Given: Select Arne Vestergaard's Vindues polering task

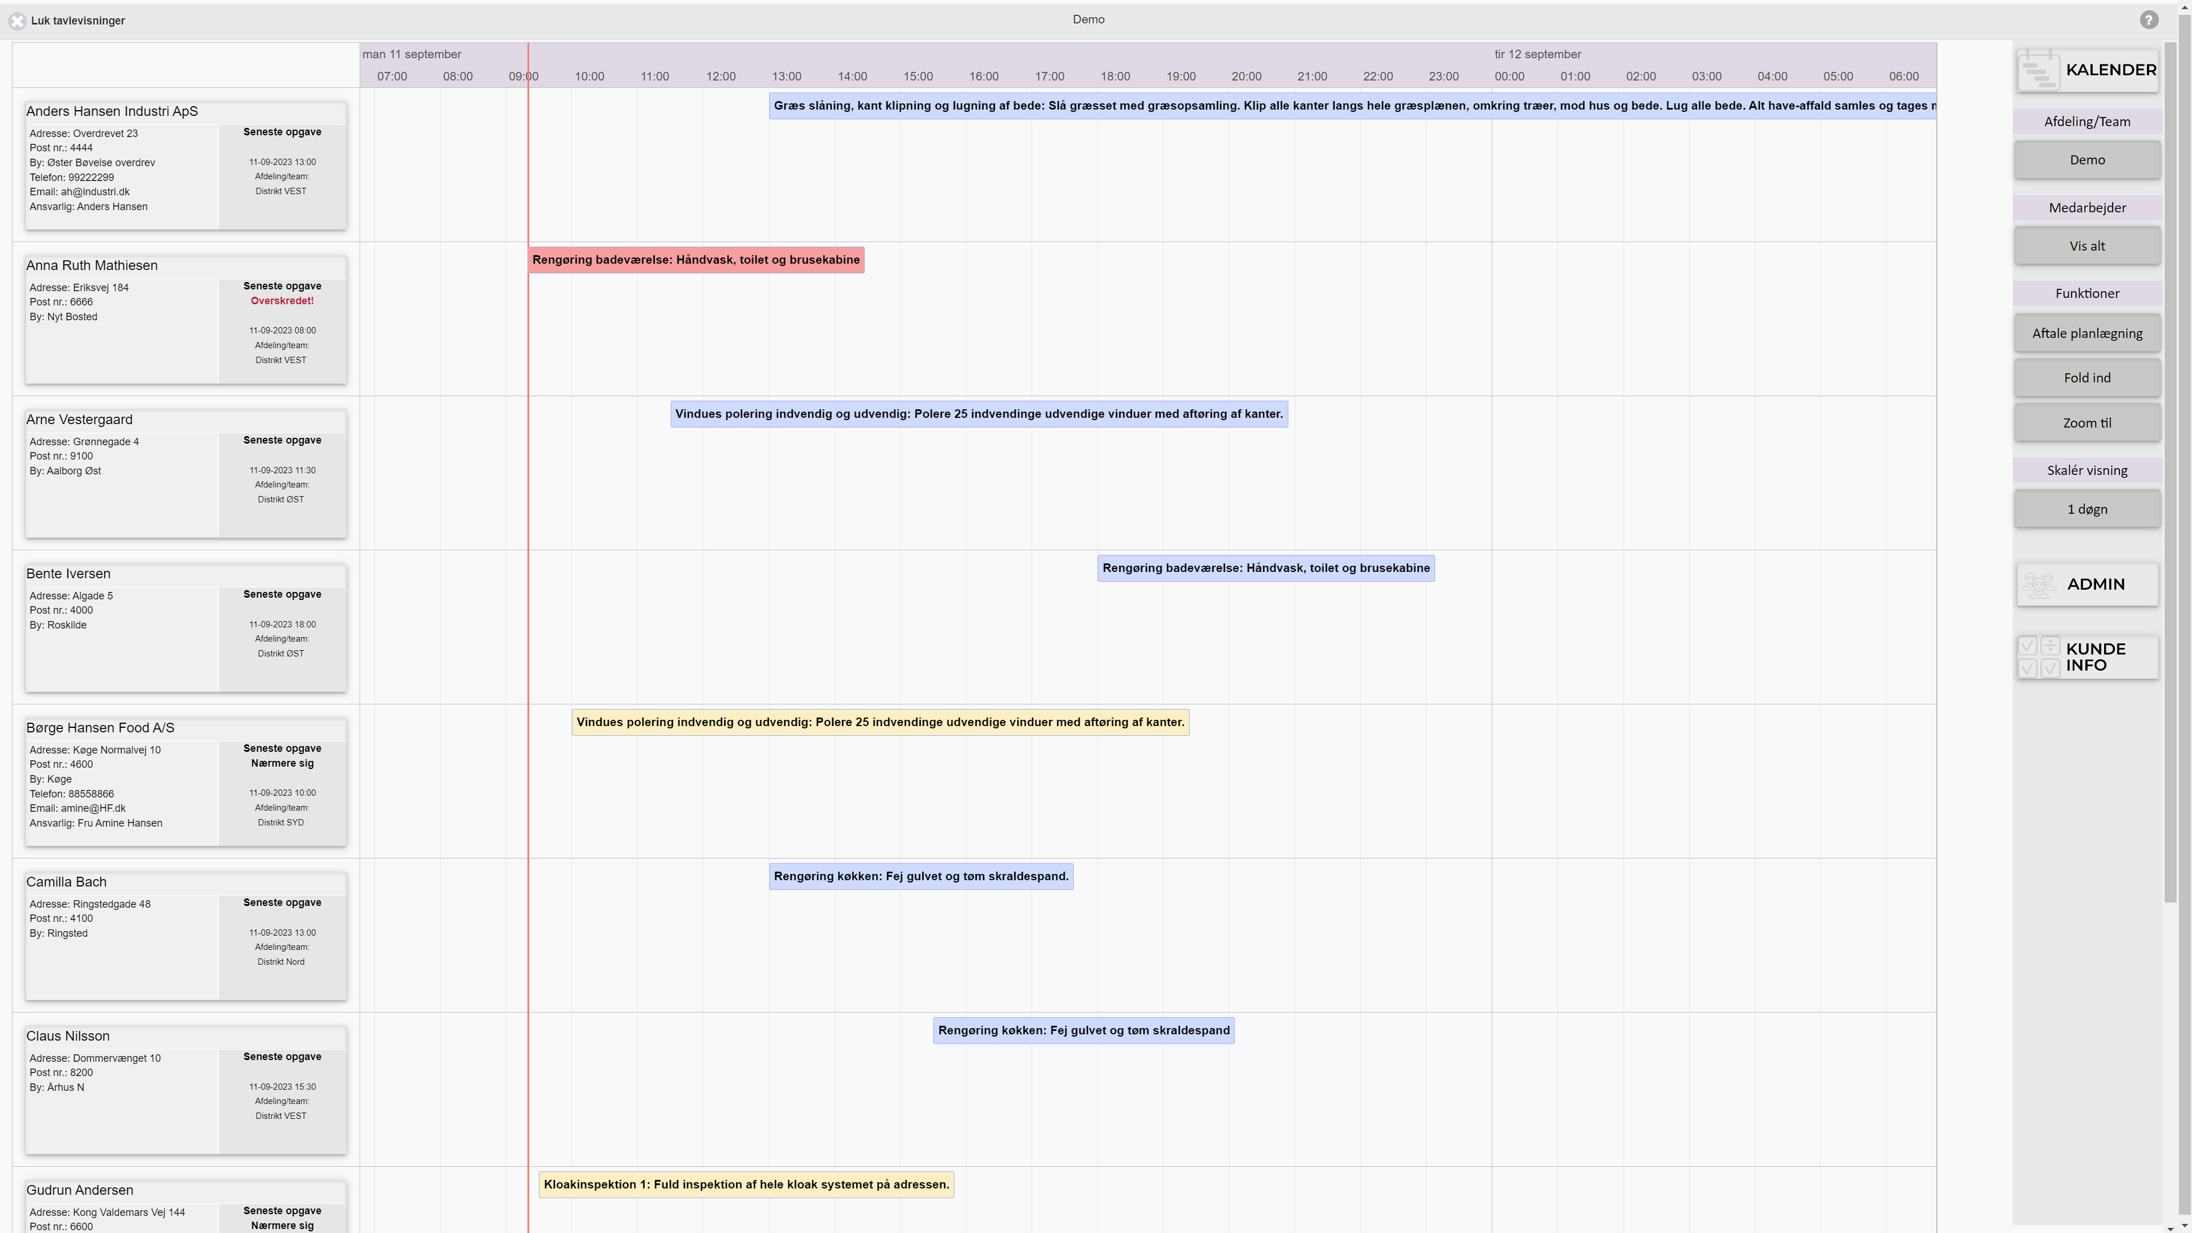Looking at the screenshot, I should click(978, 413).
